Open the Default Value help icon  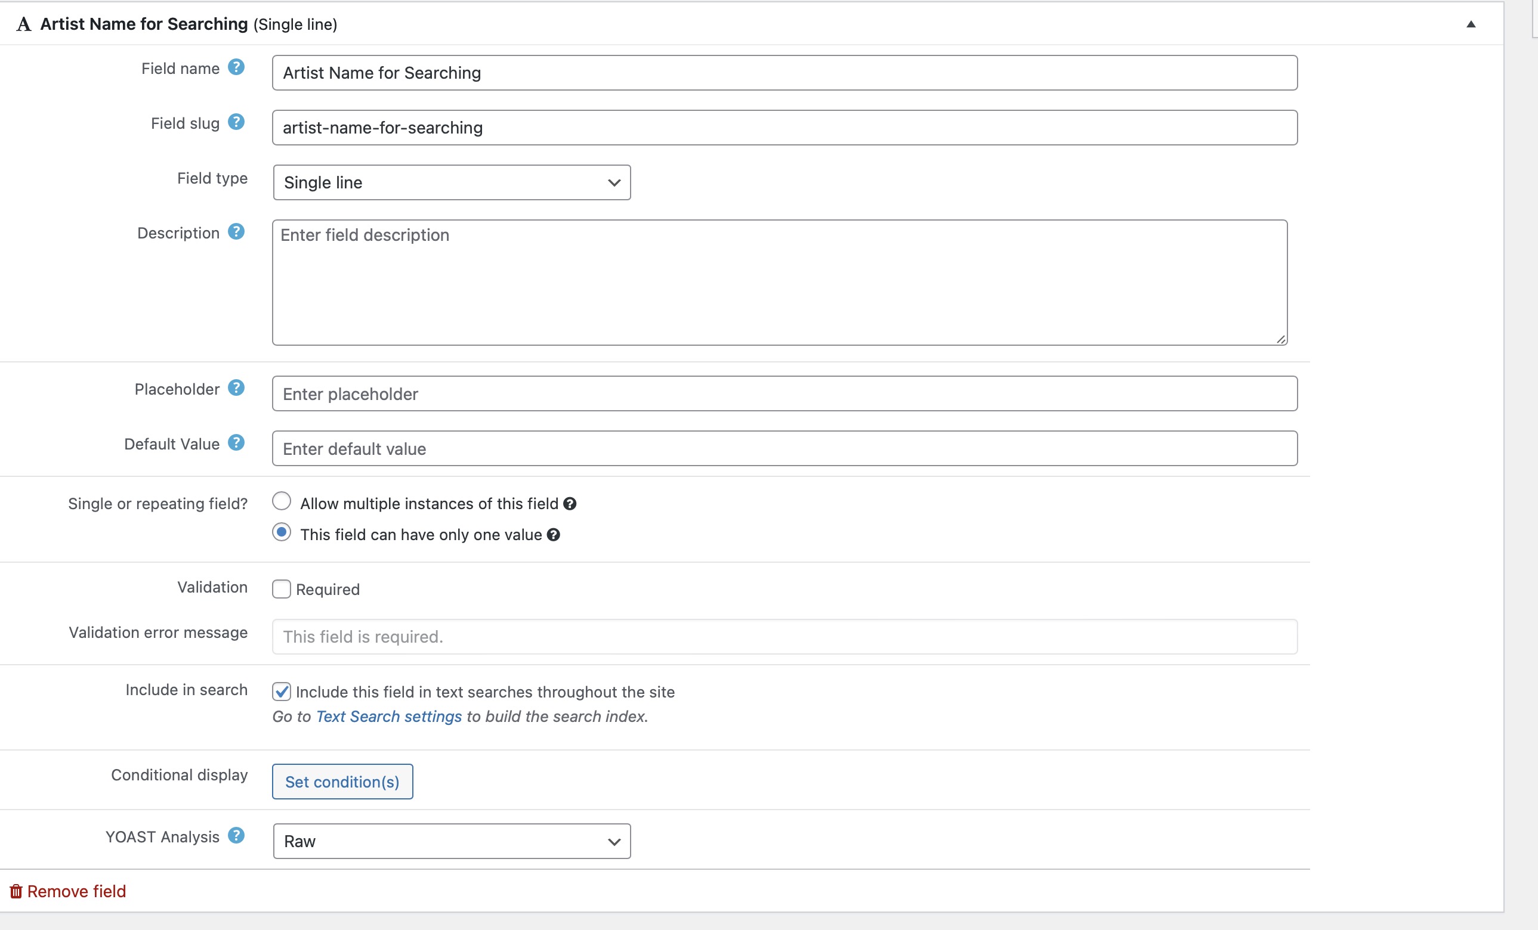tap(236, 443)
